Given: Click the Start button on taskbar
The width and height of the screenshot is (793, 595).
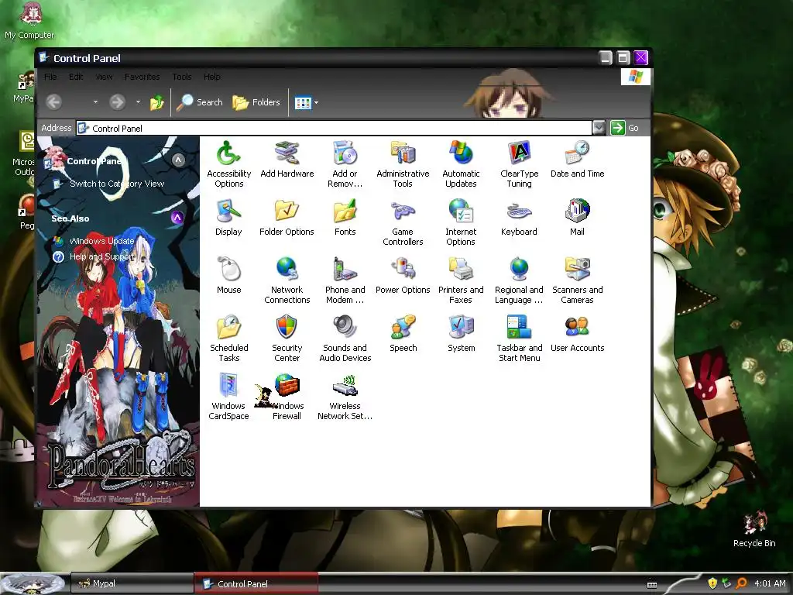Looking at the screenshot, I should [33, 584].
